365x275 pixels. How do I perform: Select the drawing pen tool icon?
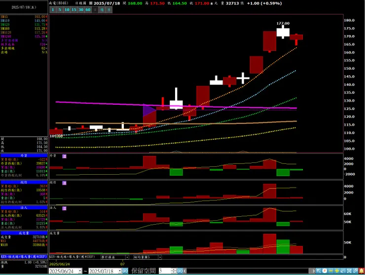tap(355, 271)
